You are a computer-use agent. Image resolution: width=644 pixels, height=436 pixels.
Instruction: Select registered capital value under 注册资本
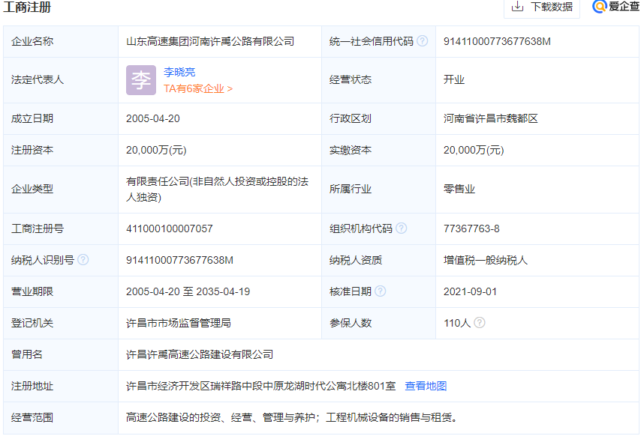click(x=156, y=151)
